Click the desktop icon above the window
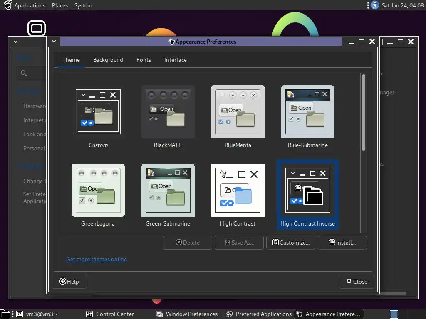 [x=37, y=28]
